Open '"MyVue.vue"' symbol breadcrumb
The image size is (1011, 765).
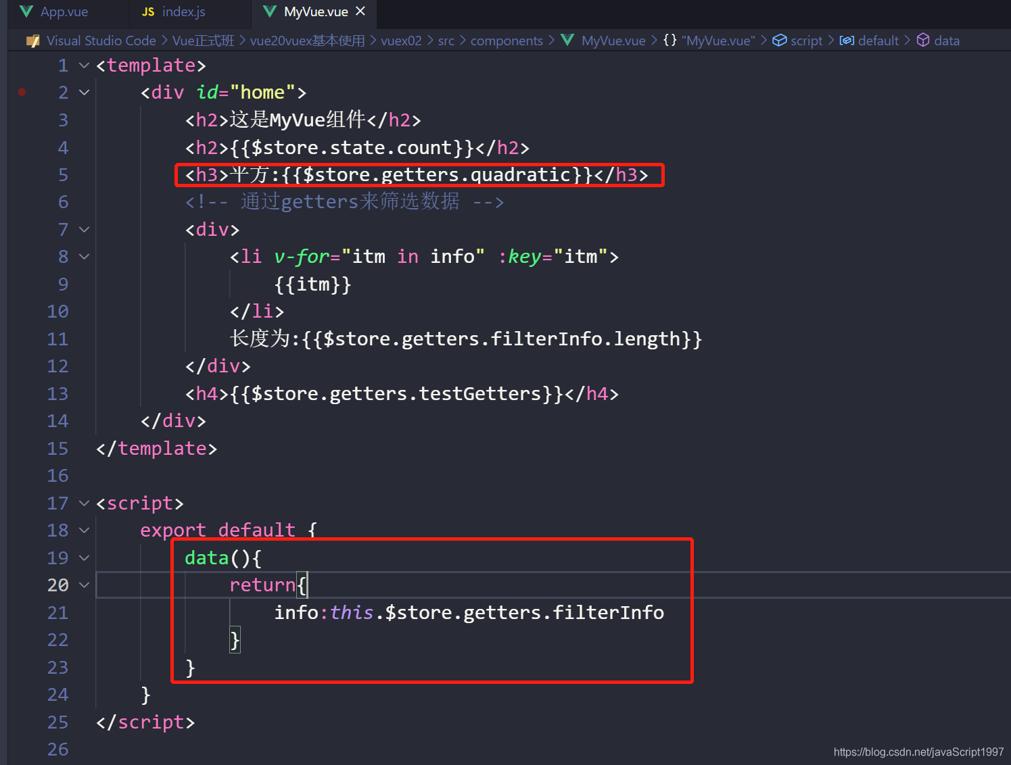(x=718, y=41)
